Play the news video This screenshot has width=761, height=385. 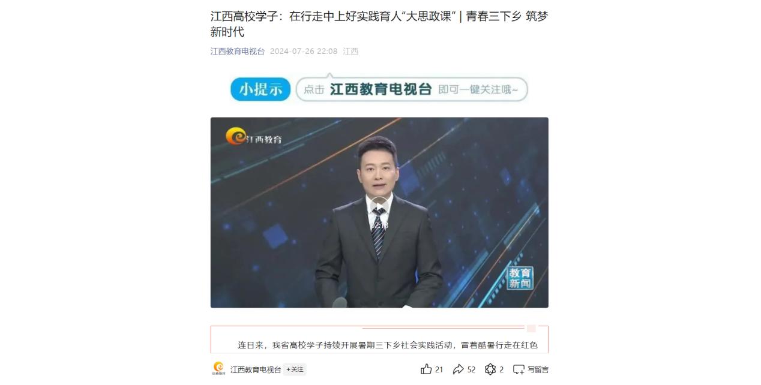click(379, 207)
